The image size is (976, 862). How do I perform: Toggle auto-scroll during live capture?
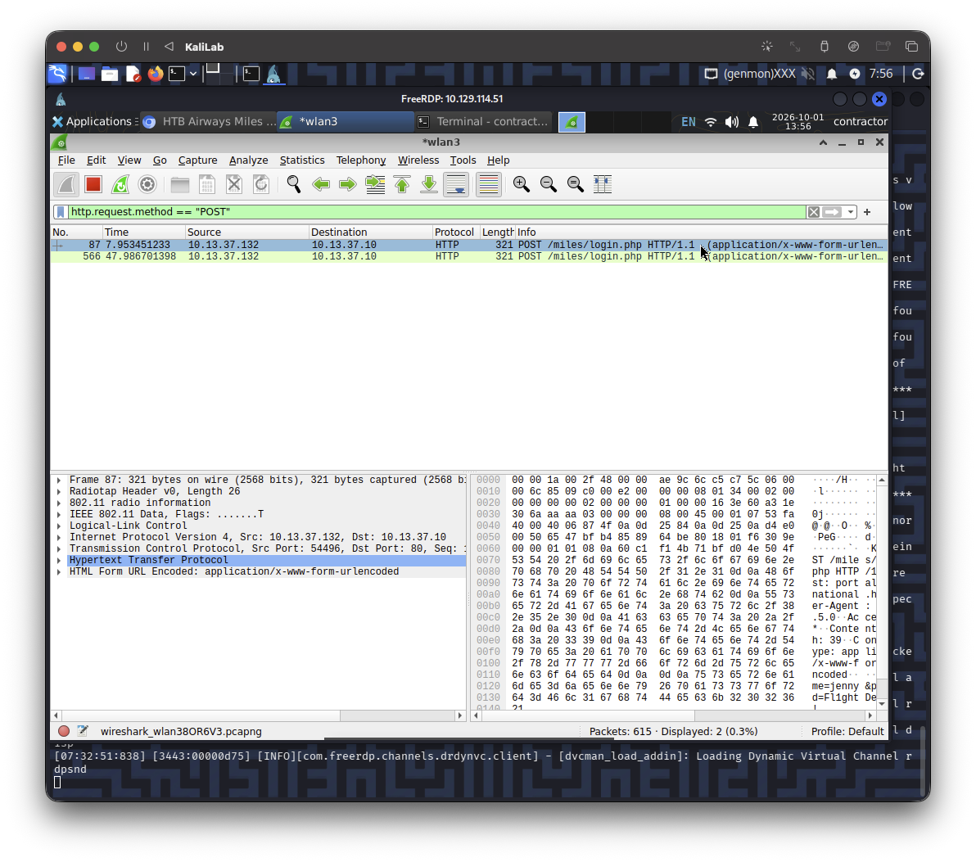[456, 184]
